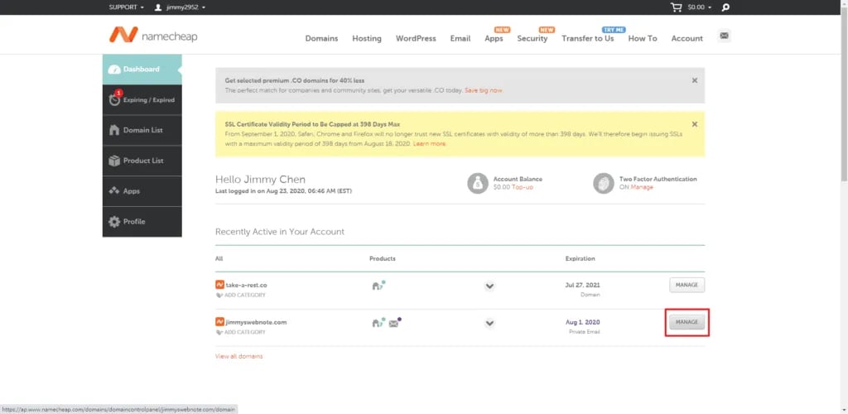Go to Expiring / Expired in sidebar

pyautogui.click(x=142, y=99)
